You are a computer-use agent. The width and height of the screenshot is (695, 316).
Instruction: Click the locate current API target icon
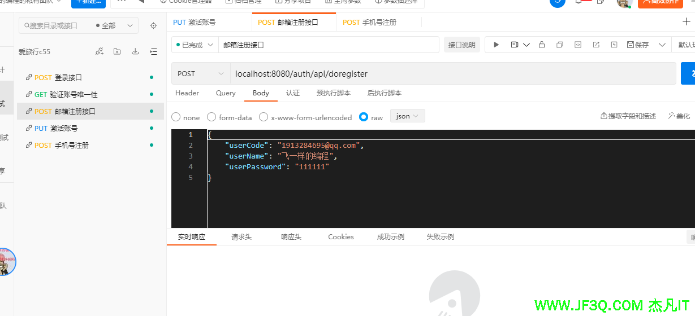coord(153,26)
